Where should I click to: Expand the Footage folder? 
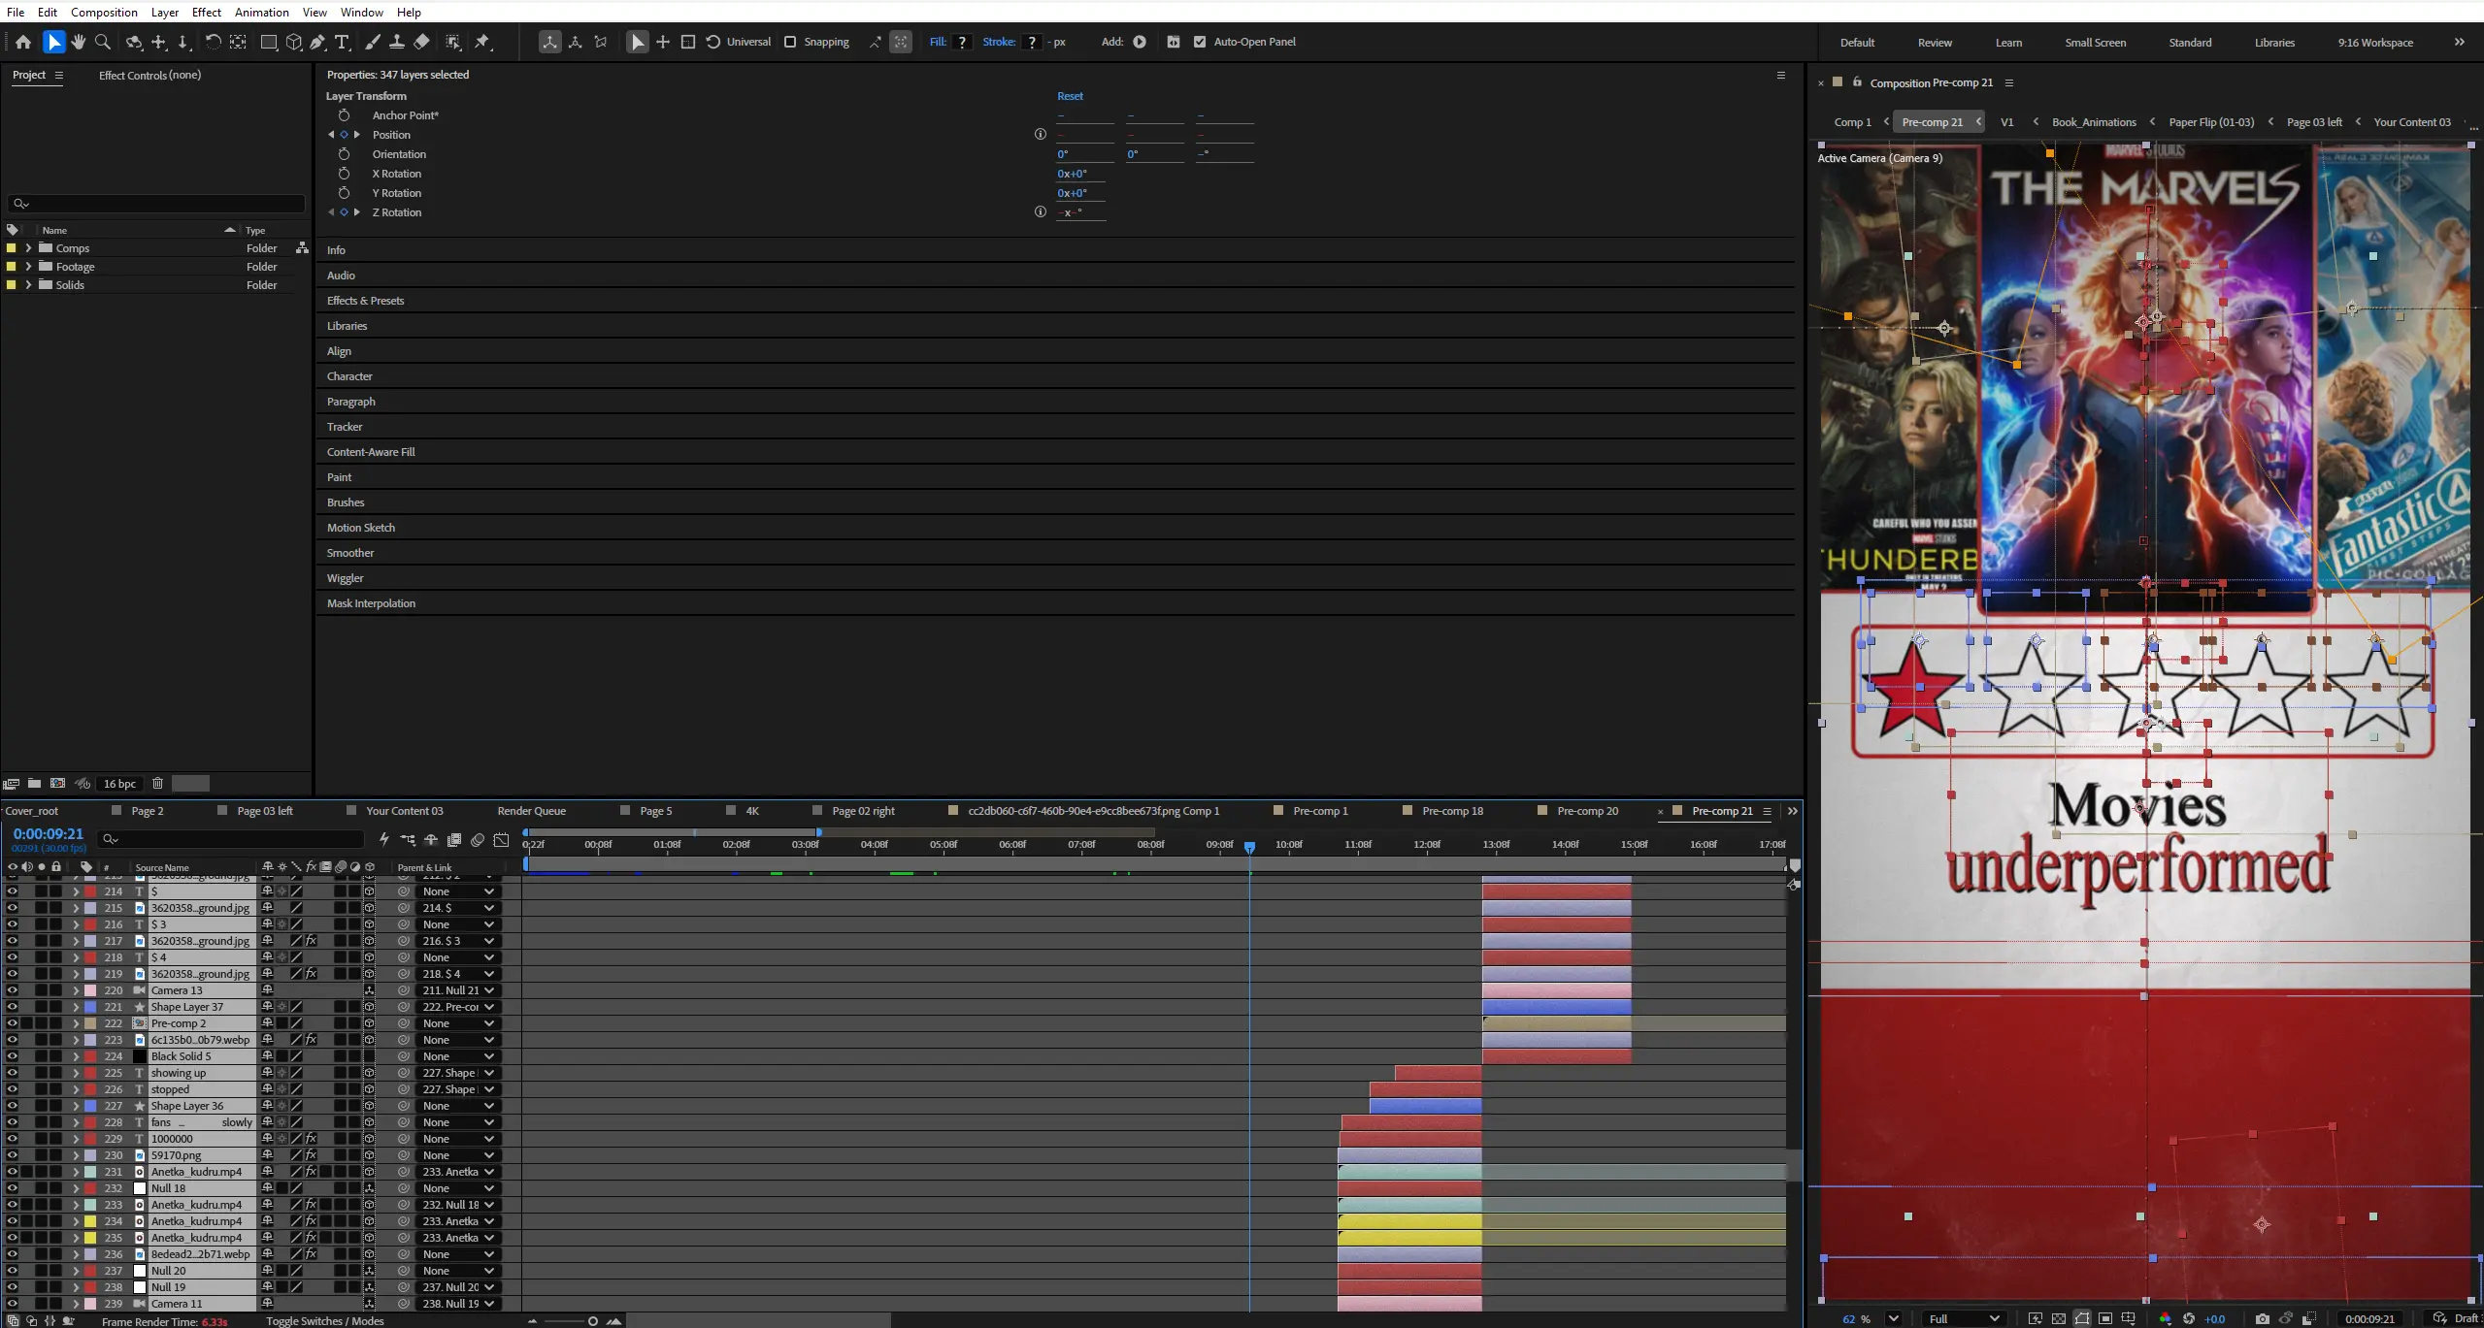(x=28, y=267)
